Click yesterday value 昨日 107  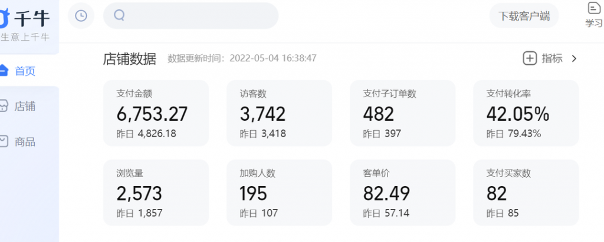tap(258, 213)
